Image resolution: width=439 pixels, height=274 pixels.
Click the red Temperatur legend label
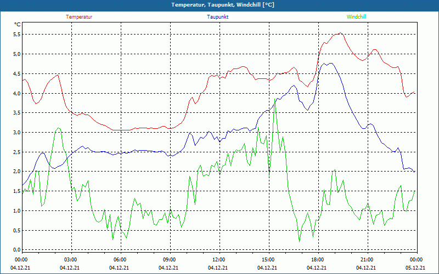tap(79, 17)
